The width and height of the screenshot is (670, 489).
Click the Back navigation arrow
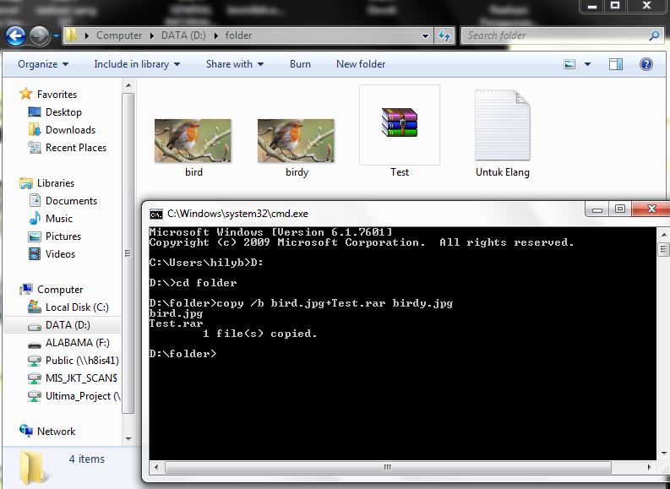pos(15,35)
